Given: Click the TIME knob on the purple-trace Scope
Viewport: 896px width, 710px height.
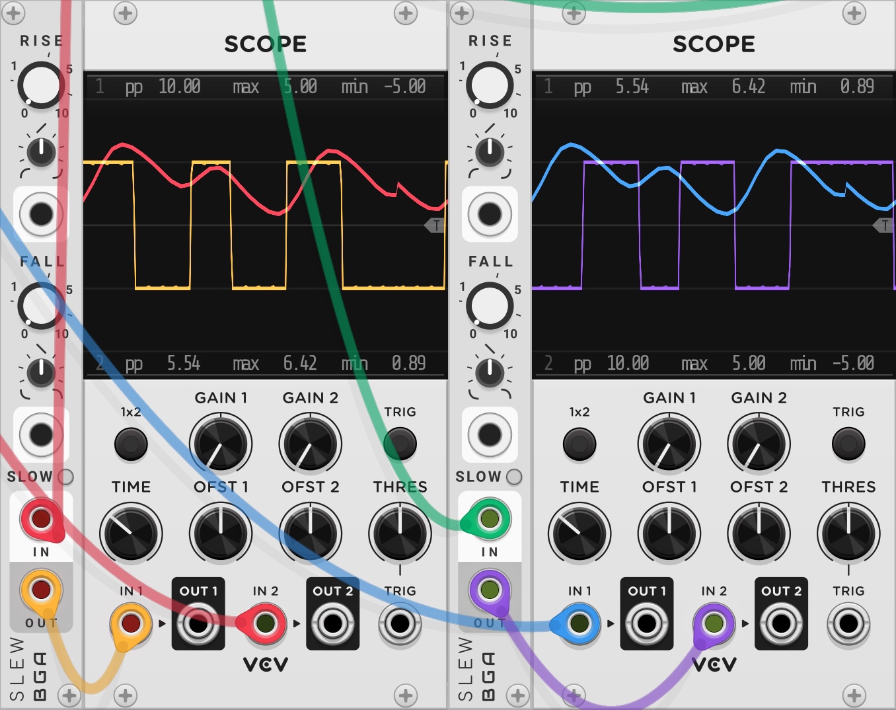Looking at the screenshot, I should pos(579,533).
